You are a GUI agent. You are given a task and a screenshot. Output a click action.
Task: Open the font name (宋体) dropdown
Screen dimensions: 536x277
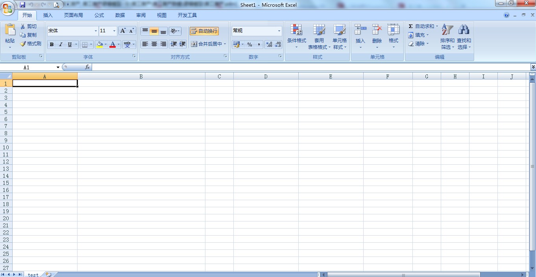(x=96, y=31)
